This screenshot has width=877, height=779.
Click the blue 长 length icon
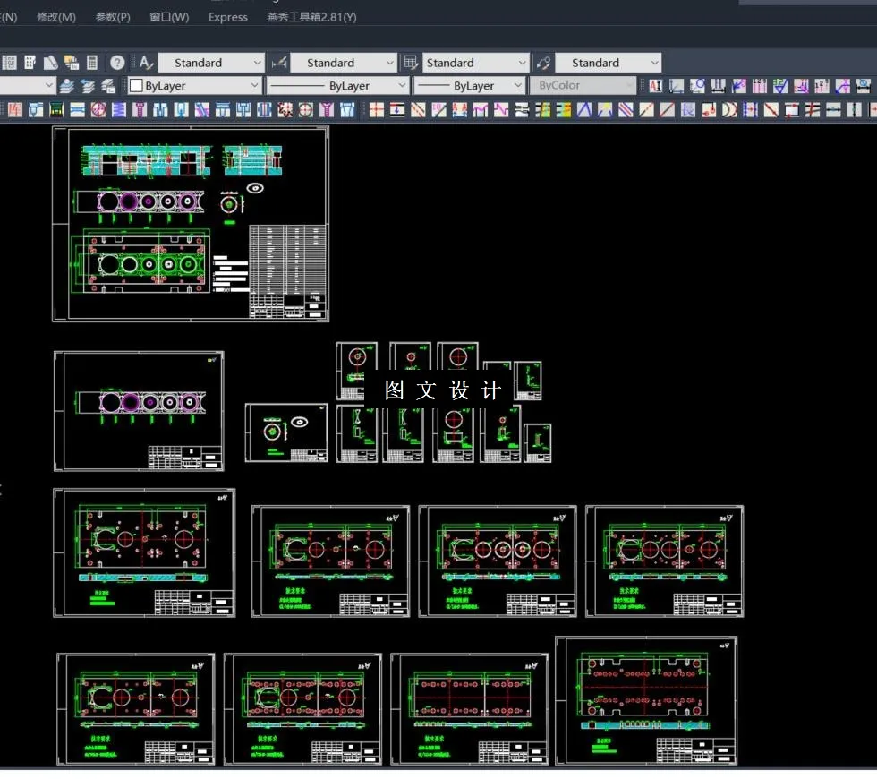click(687, 109)
